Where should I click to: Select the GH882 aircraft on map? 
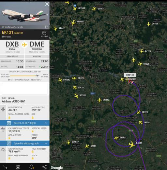[99, 100]
